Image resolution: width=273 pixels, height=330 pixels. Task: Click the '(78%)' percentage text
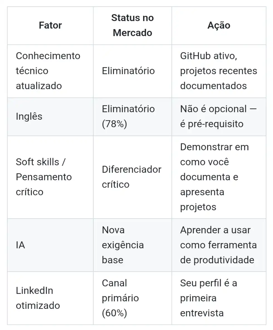(114, 124)
